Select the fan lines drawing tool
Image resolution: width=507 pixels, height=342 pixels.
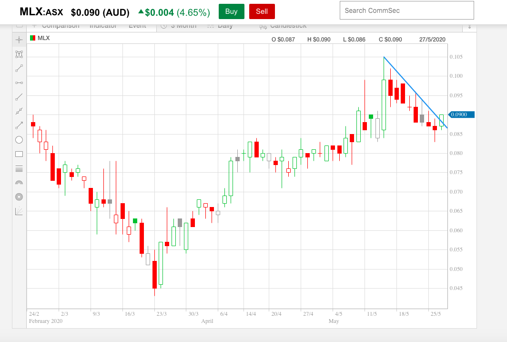[19, 211]
